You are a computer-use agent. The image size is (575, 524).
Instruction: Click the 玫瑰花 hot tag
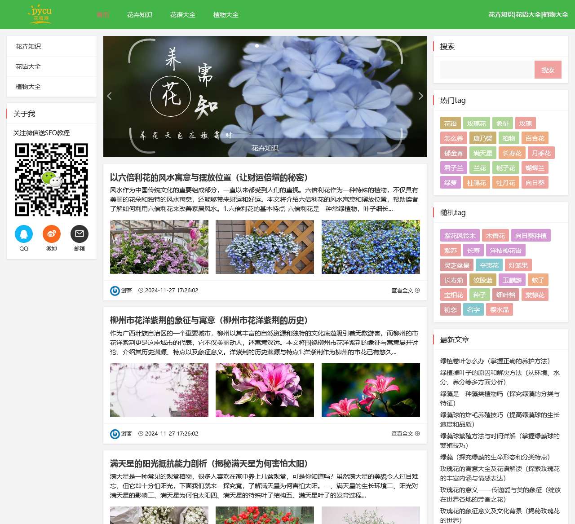(x=477, y=123)
